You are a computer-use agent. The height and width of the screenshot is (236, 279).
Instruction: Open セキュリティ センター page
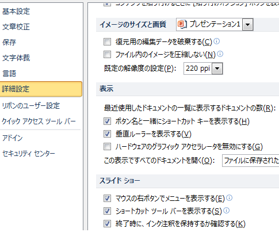tap(29, 154)
